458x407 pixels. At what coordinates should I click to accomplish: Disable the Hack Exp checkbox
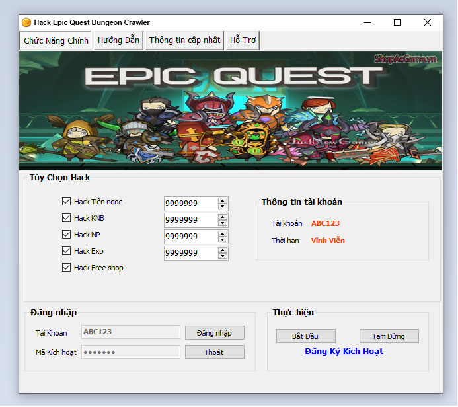66,251
